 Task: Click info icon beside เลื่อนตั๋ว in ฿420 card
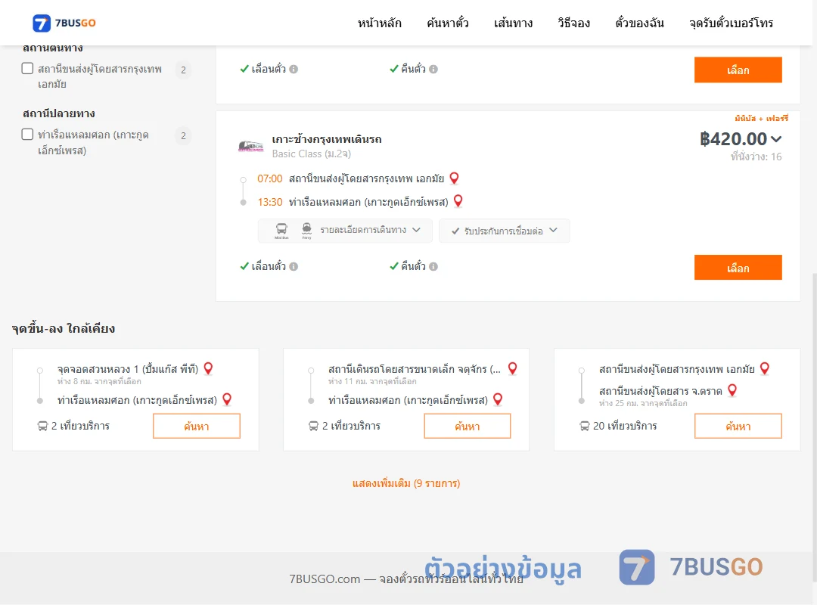[x=294, y=266]
